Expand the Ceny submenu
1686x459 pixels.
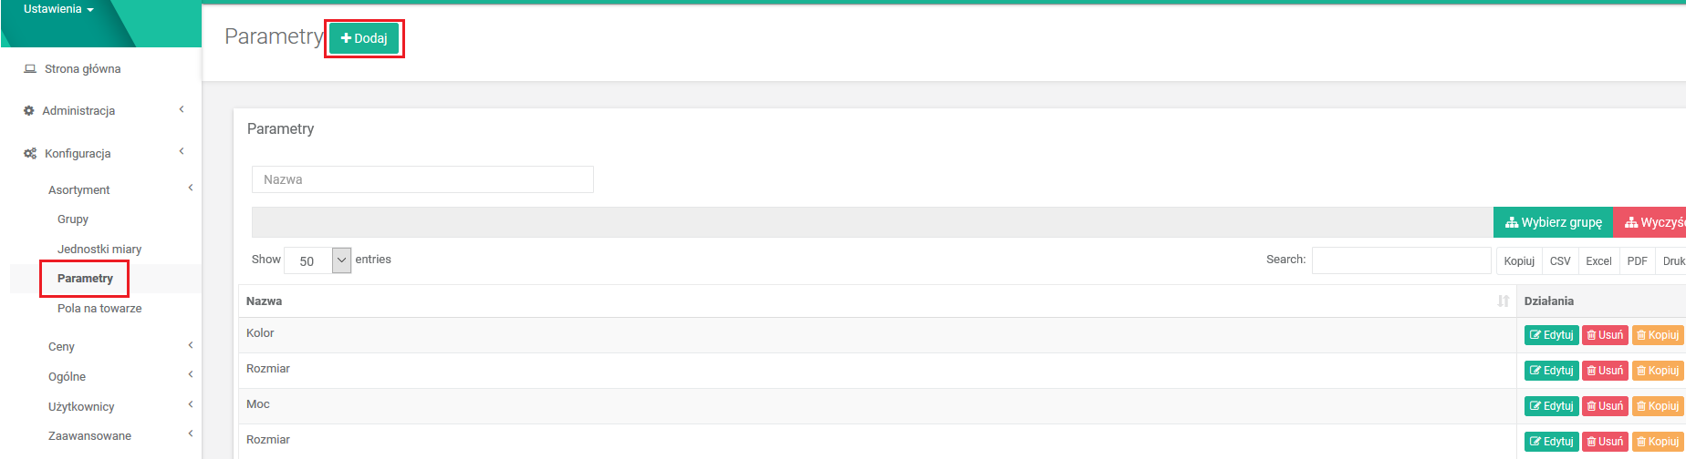point(191,346)
